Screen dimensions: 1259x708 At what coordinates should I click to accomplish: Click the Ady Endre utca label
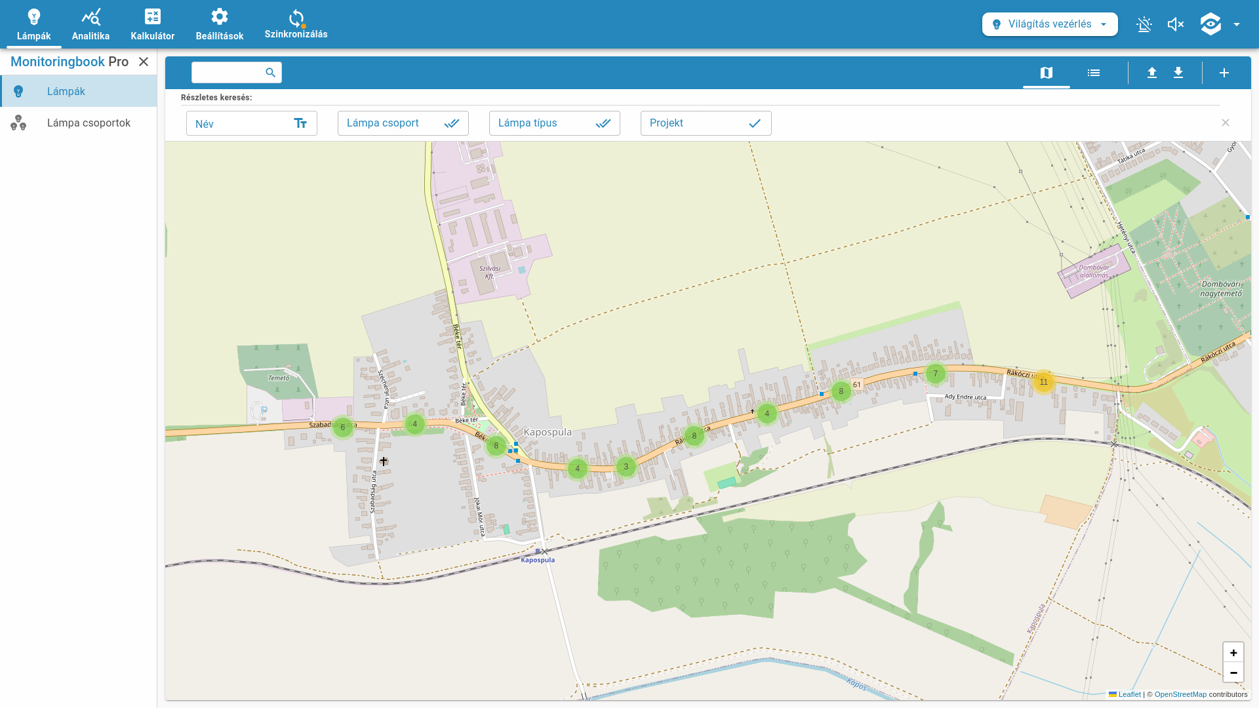(x=965, y=397)
